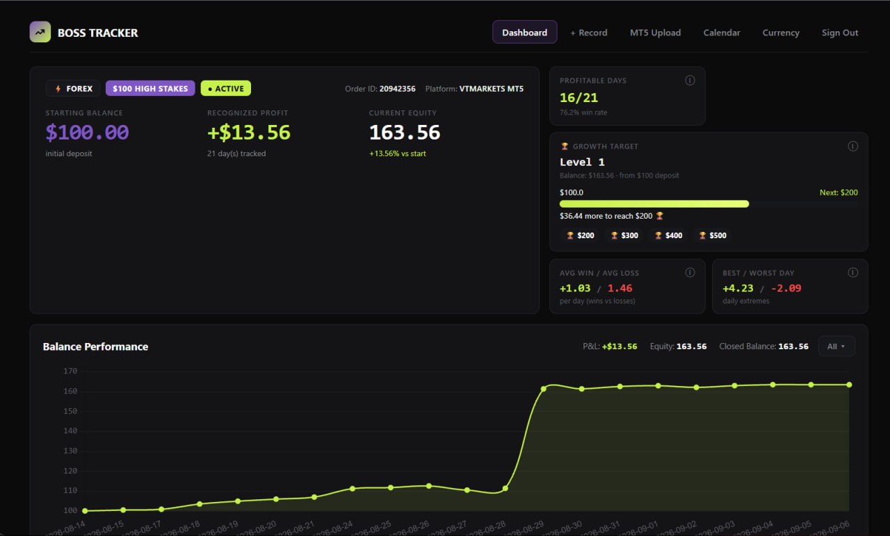Click the $400 milestone chip

click(668, 235)
